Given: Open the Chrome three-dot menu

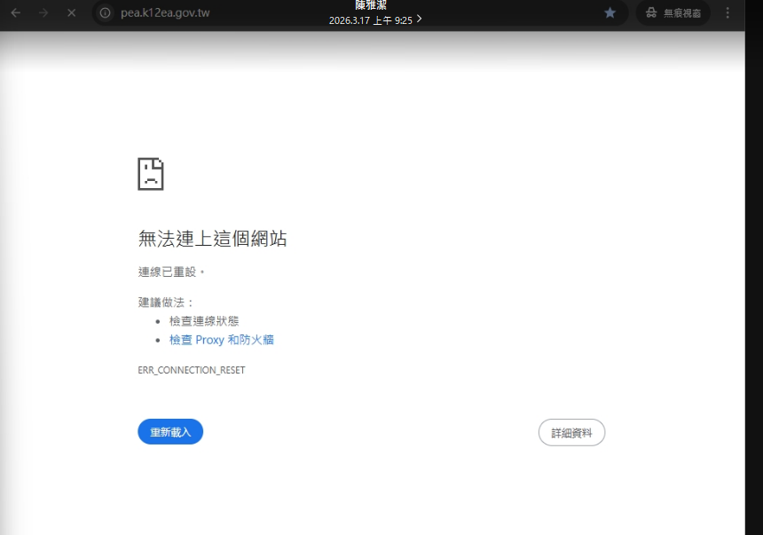Looking at the screenshot, I should (x=728, y=12).
